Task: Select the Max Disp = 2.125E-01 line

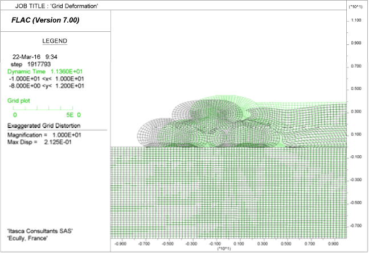Action: (x=39, y=142)
